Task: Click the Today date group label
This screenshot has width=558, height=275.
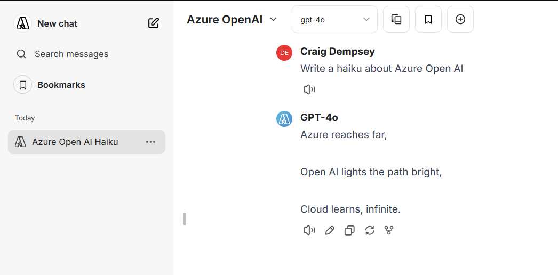Action: click(25, 118)
